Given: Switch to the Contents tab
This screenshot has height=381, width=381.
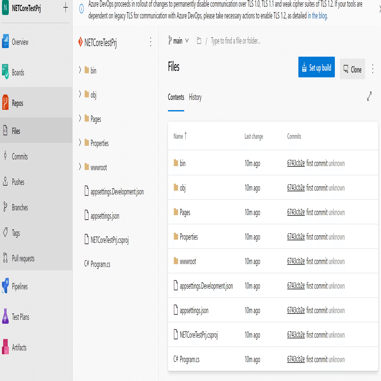Looking at the screenshot, I should (x=176, y=97).
